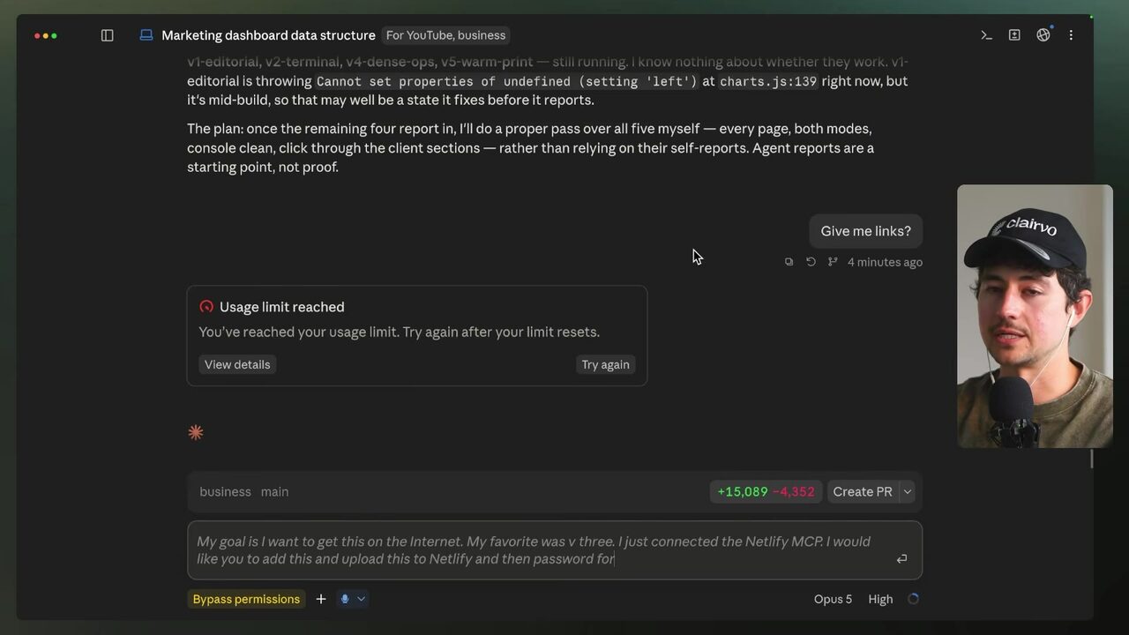Click the 'For YouTube, business' tag

tap(445, 35)
